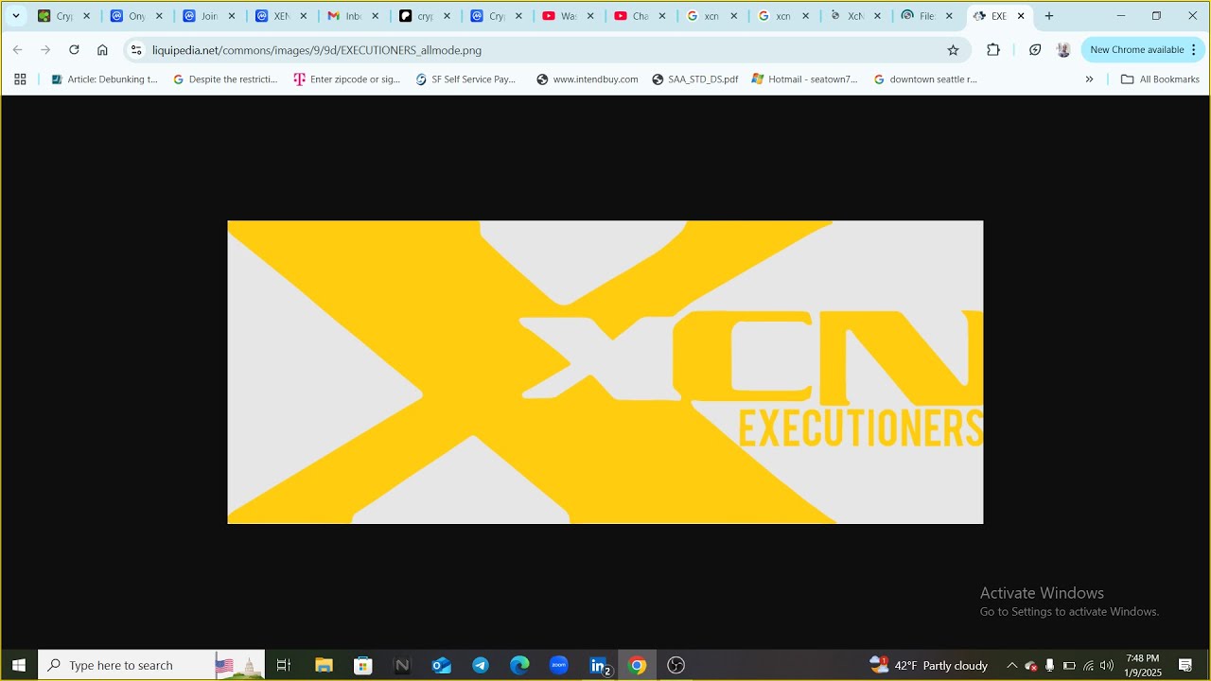1211x681 pixels.
Task: Go to the browser home page
Action: [102, 50]
